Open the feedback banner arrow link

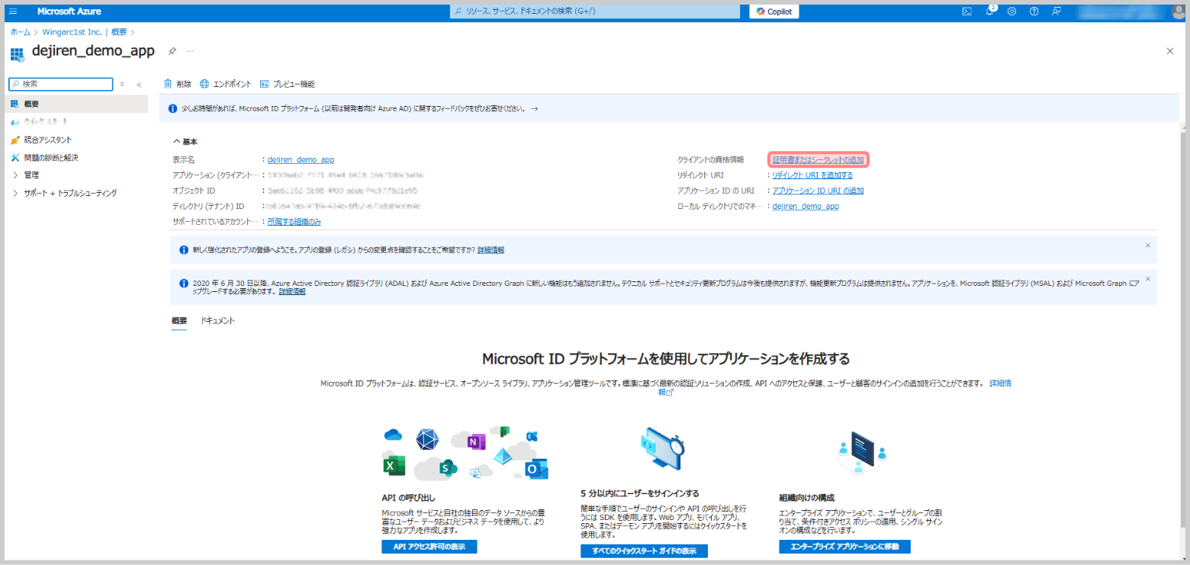coord(534,109)
